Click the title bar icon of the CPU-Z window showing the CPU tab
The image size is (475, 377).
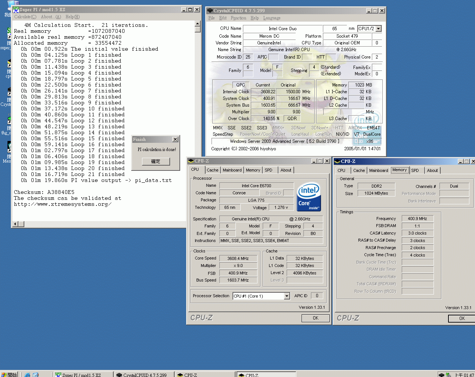coord(191,161)
